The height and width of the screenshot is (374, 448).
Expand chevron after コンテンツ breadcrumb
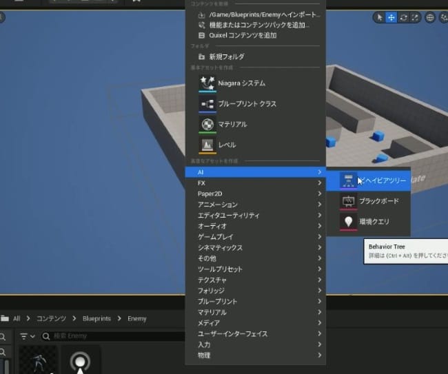74,318
